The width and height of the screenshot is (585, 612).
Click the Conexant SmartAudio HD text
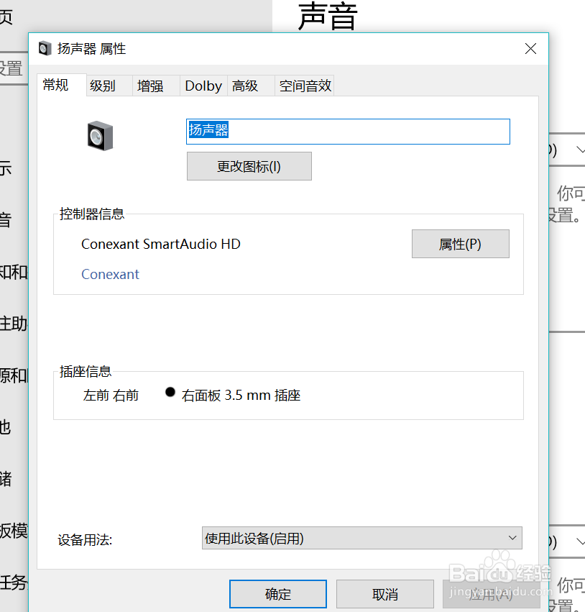[161, 245]
